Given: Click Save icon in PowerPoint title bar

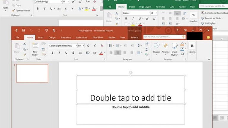Looking at the screenshot, I should point(23,30).
